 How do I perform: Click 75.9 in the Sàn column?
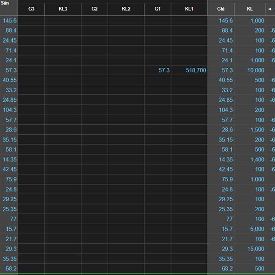click(x=11, y=179)
